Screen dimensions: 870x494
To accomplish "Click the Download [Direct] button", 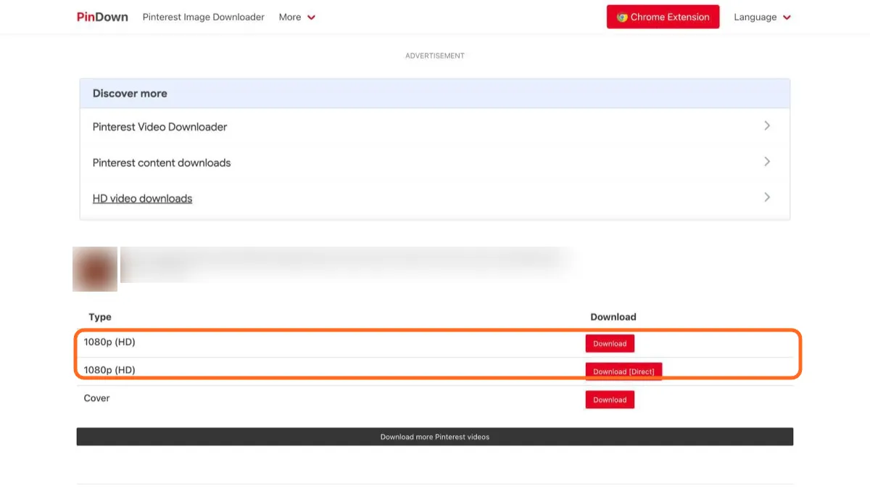I will (x=623, y=371).
